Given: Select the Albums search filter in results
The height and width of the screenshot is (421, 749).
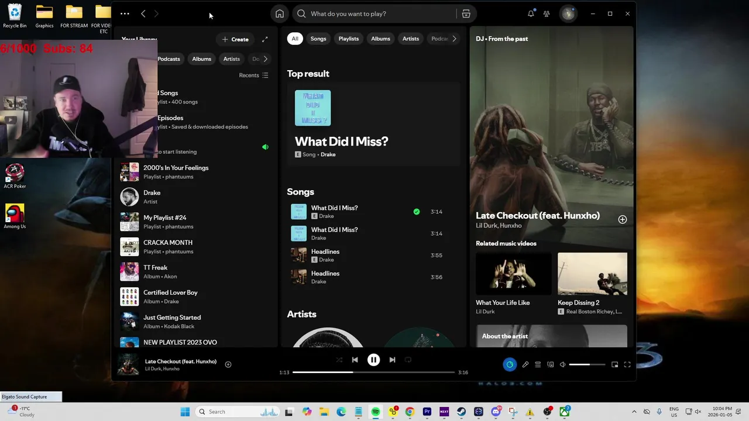Looking at the screenshot, I should tap(380, 39).
